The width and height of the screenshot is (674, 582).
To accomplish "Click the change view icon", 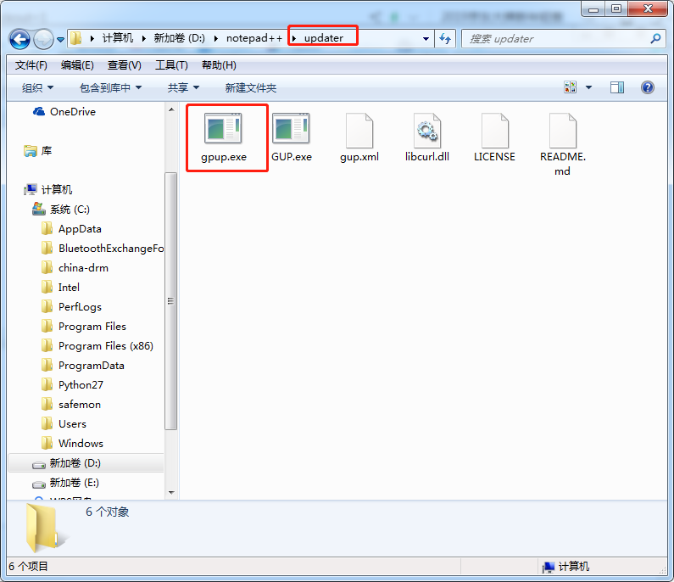I will click(x=571, y=87).
